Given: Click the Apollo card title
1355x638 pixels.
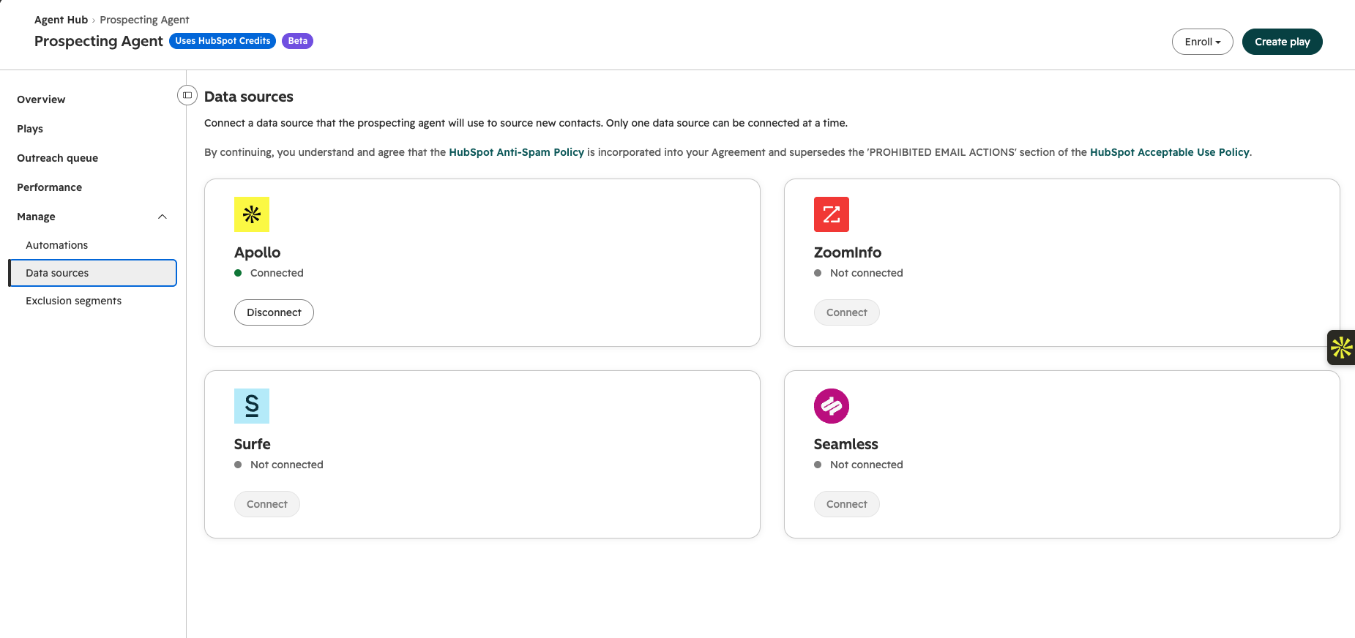Looking at the screenshot, I should (x=257, y=252).
